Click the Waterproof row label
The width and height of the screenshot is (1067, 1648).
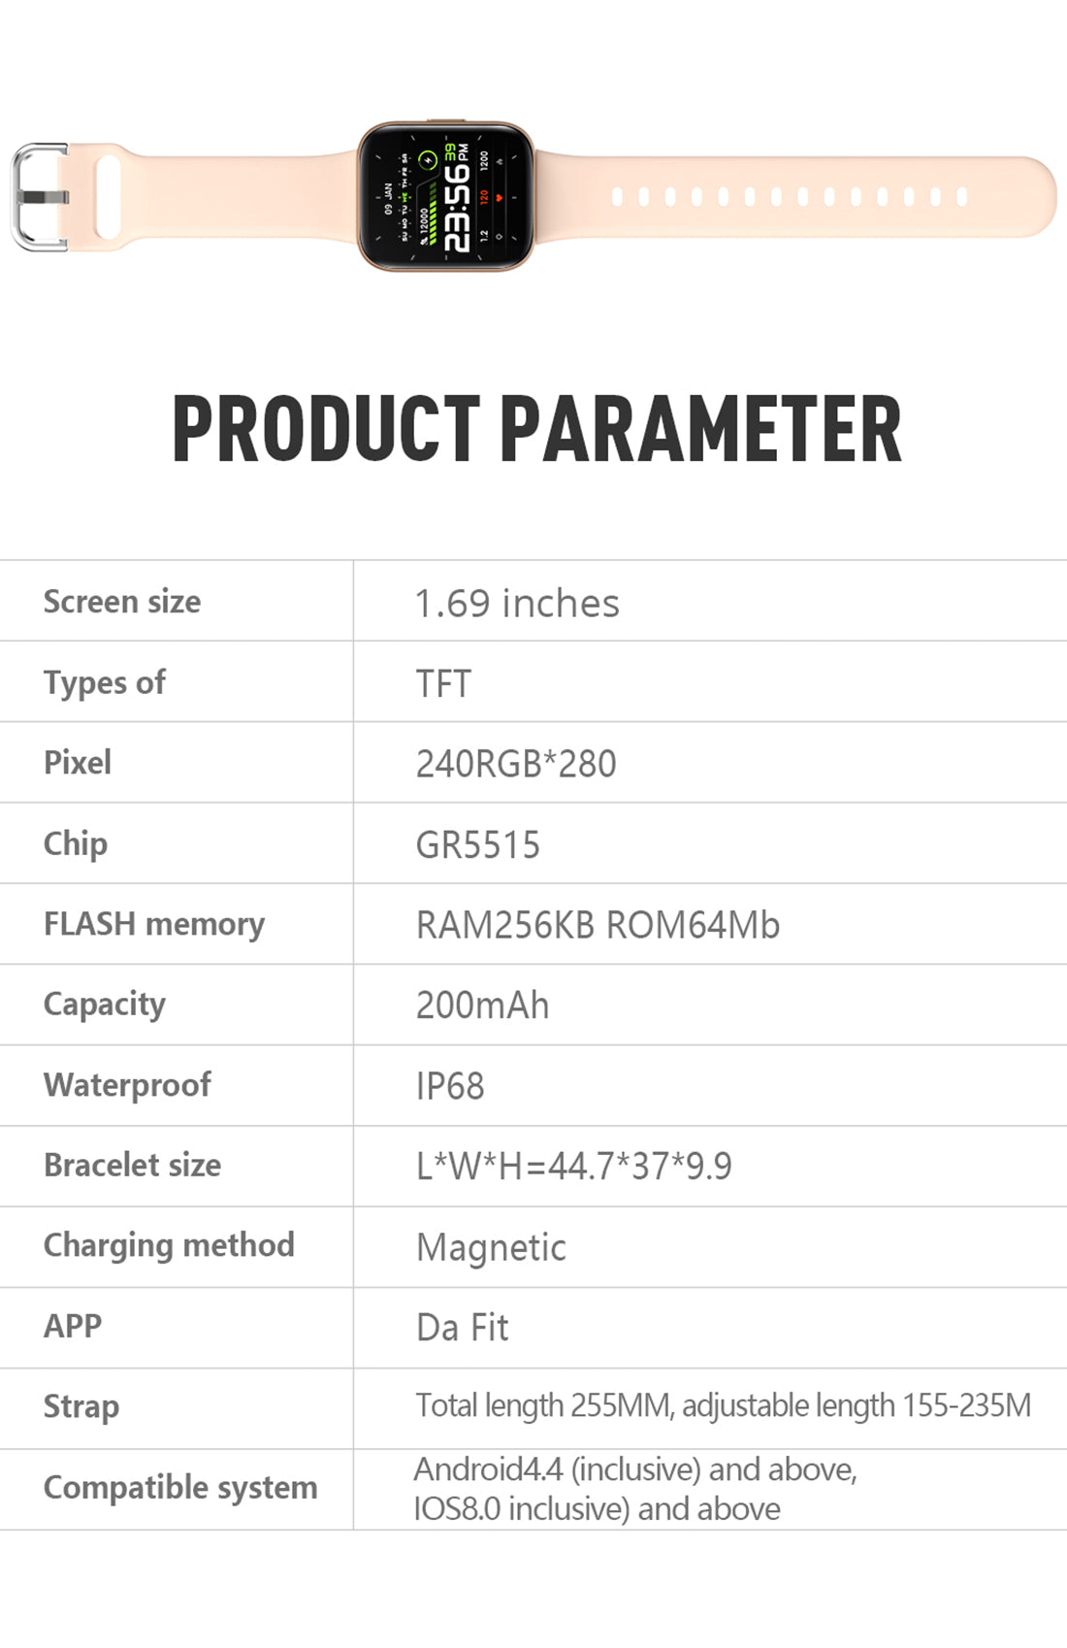[127, 1085]
